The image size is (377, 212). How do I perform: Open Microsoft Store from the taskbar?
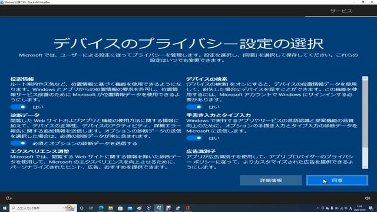tap(120, 208)
